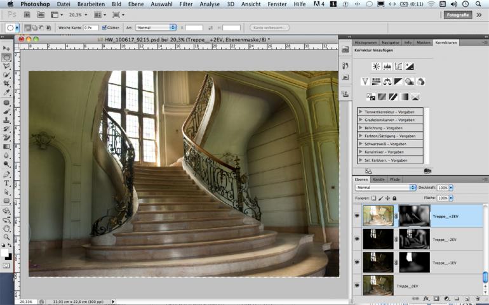489x305 pixels.
Task: Open the Art dropdown set to Normal
Action: pos(156,28)
